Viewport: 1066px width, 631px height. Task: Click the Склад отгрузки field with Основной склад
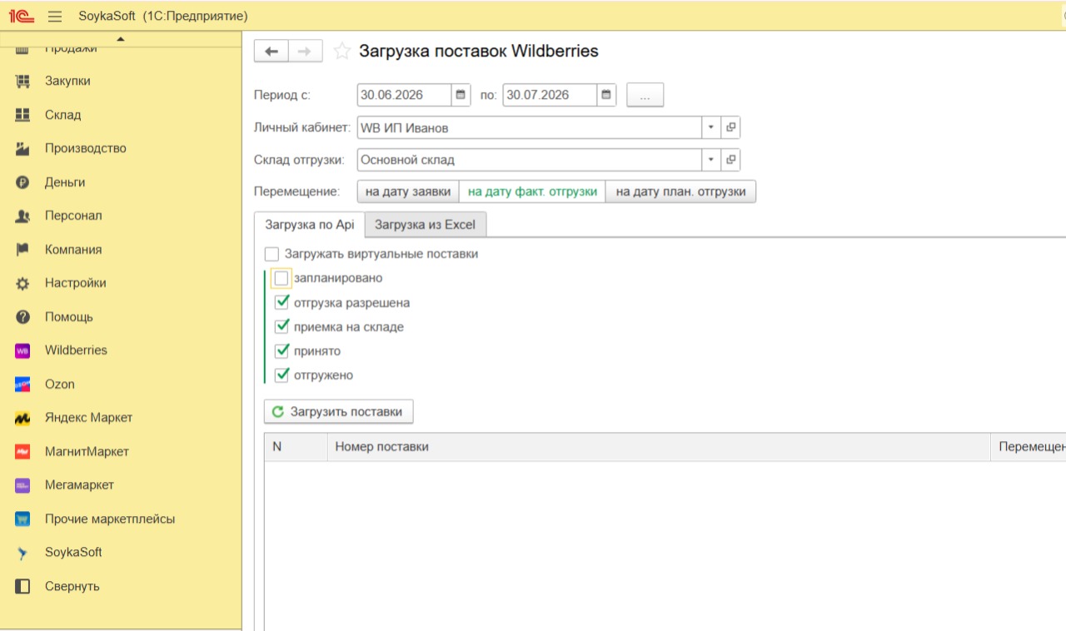coord(530,160)
